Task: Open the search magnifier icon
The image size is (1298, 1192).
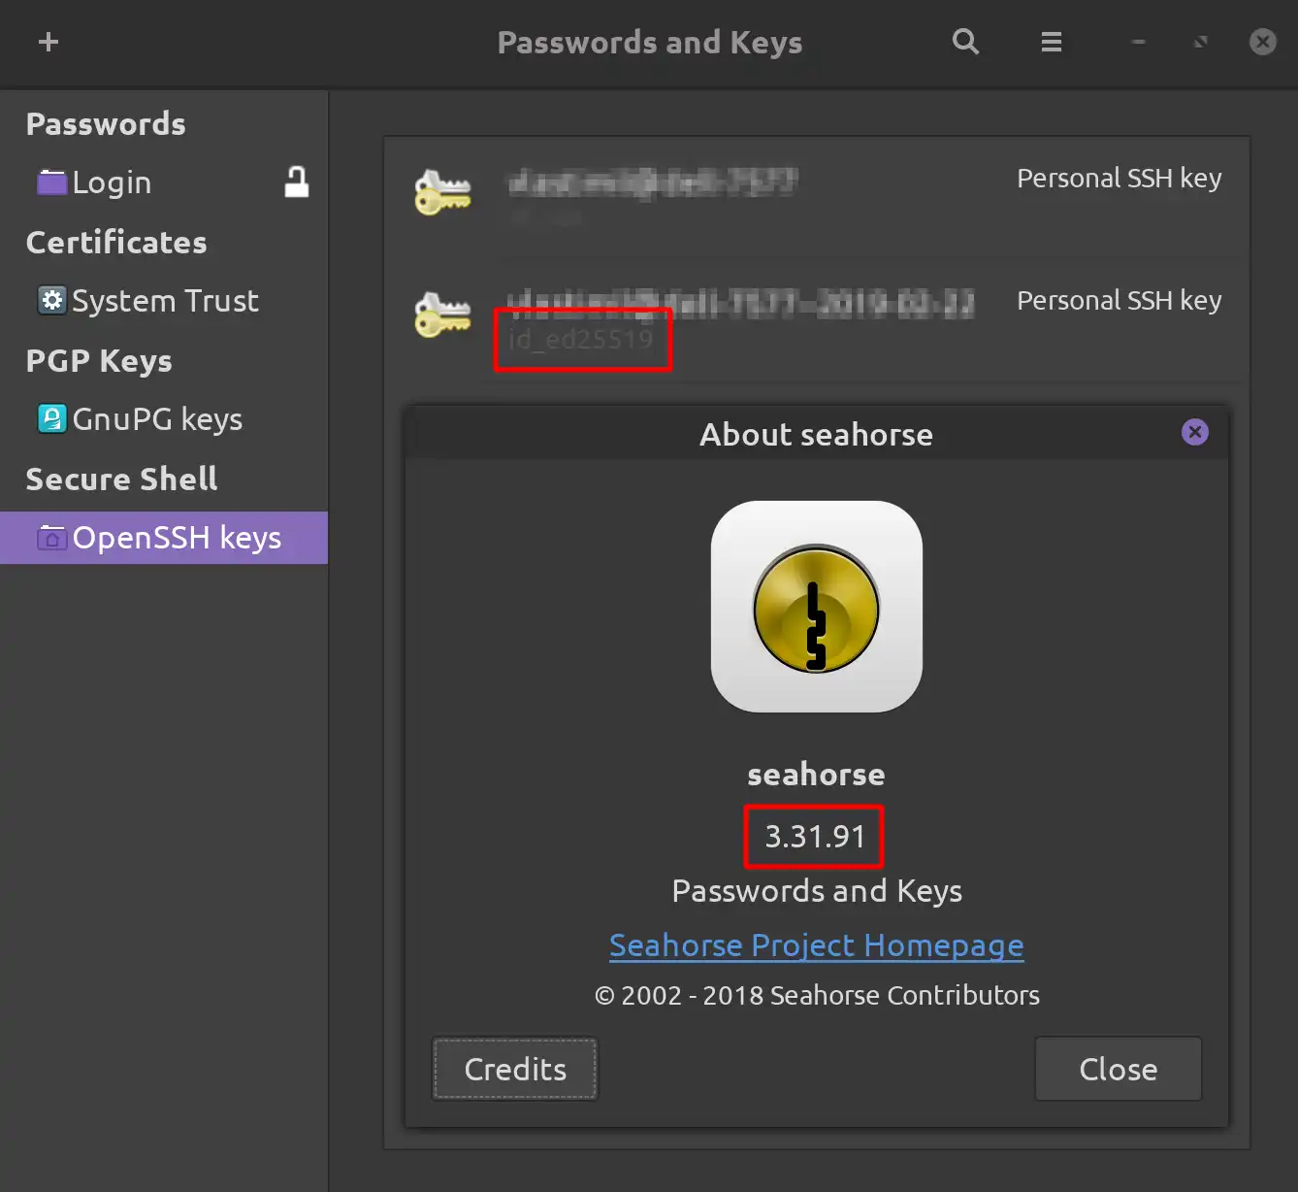Action: [965, 42]
